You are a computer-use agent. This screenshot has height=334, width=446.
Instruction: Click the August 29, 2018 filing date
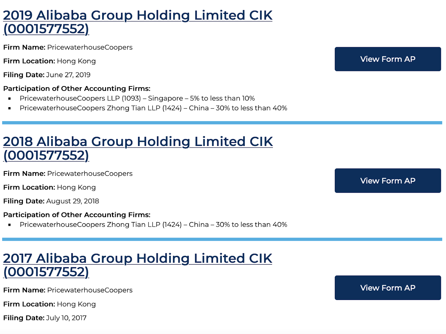72,201
